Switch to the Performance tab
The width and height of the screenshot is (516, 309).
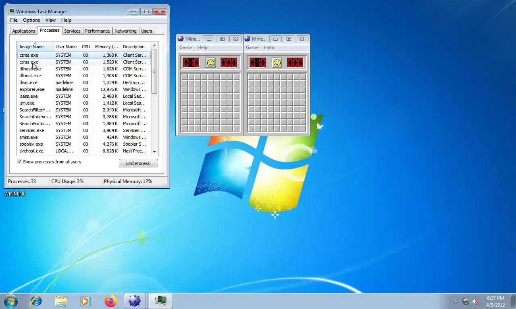[x=97, y=31]
